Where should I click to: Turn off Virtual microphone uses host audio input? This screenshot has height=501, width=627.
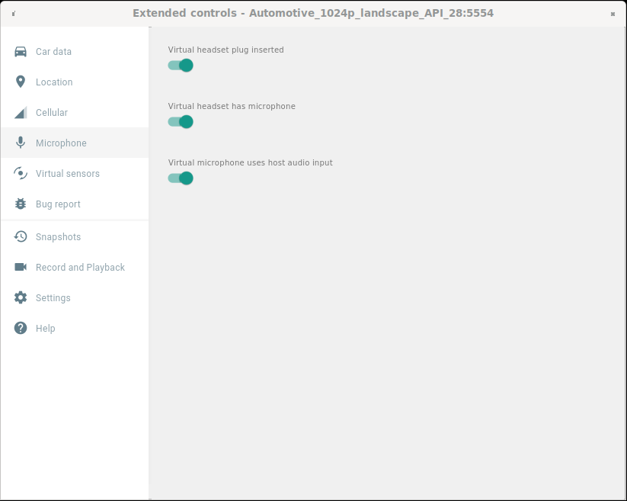pyautogui.click(x=180, y=178)
